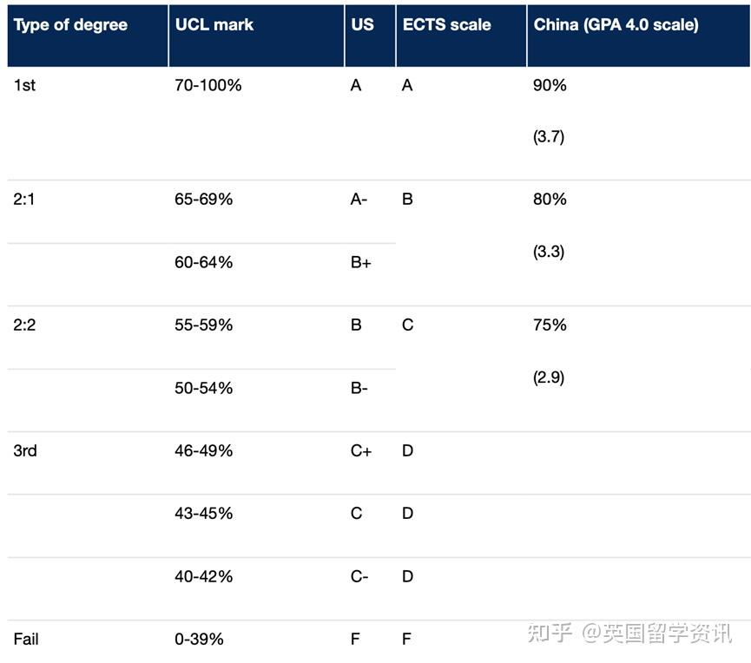751x663 pixels.
Task: Click the "65-69%" mark range
Action: pos(204,199)
